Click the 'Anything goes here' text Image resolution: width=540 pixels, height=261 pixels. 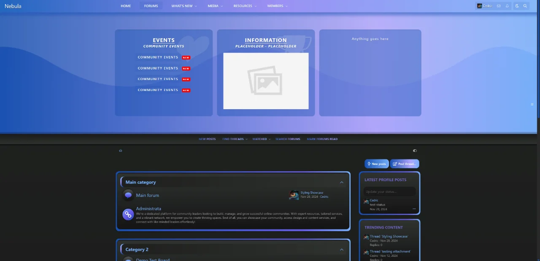click(370, 39)
